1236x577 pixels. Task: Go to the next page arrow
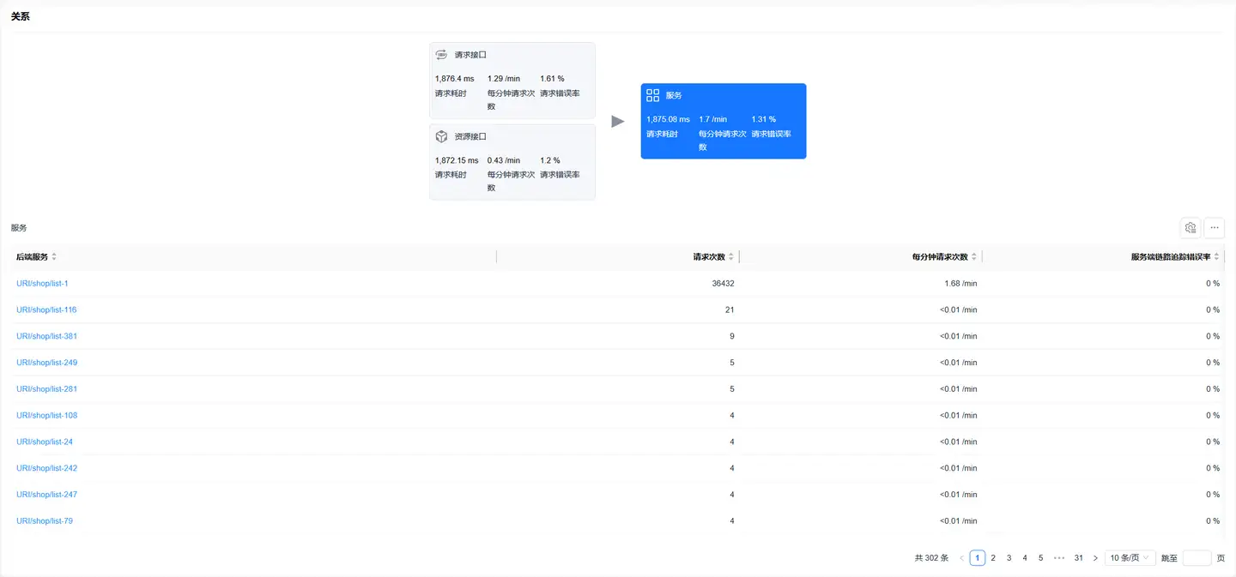coord(1095,558)
